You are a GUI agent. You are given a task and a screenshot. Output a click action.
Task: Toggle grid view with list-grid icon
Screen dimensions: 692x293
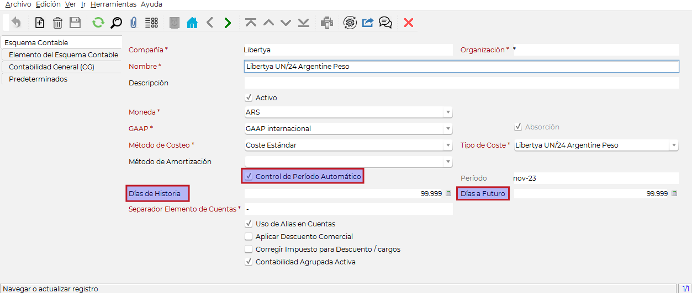tap(151, 23)
